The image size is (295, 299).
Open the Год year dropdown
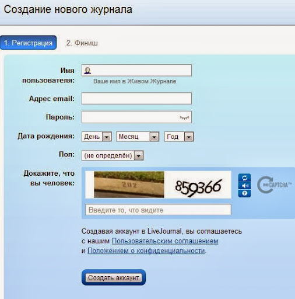coord(179,137)
